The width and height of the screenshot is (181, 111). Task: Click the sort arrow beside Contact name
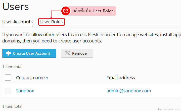pyautogui.click(x=47, y=78)
